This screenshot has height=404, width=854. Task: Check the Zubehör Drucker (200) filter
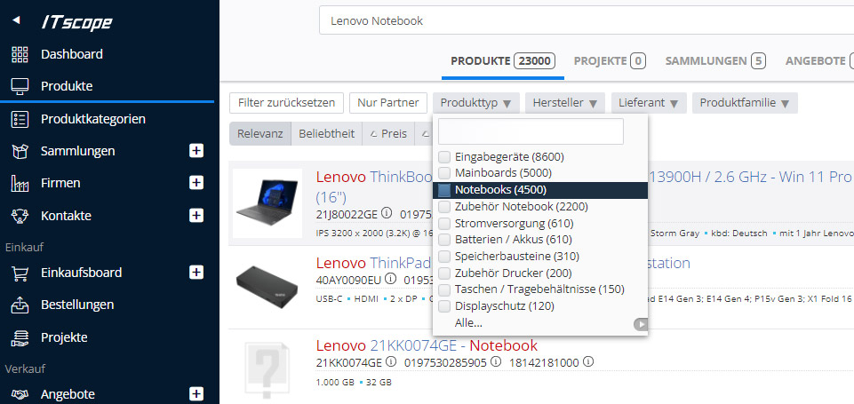444,273
